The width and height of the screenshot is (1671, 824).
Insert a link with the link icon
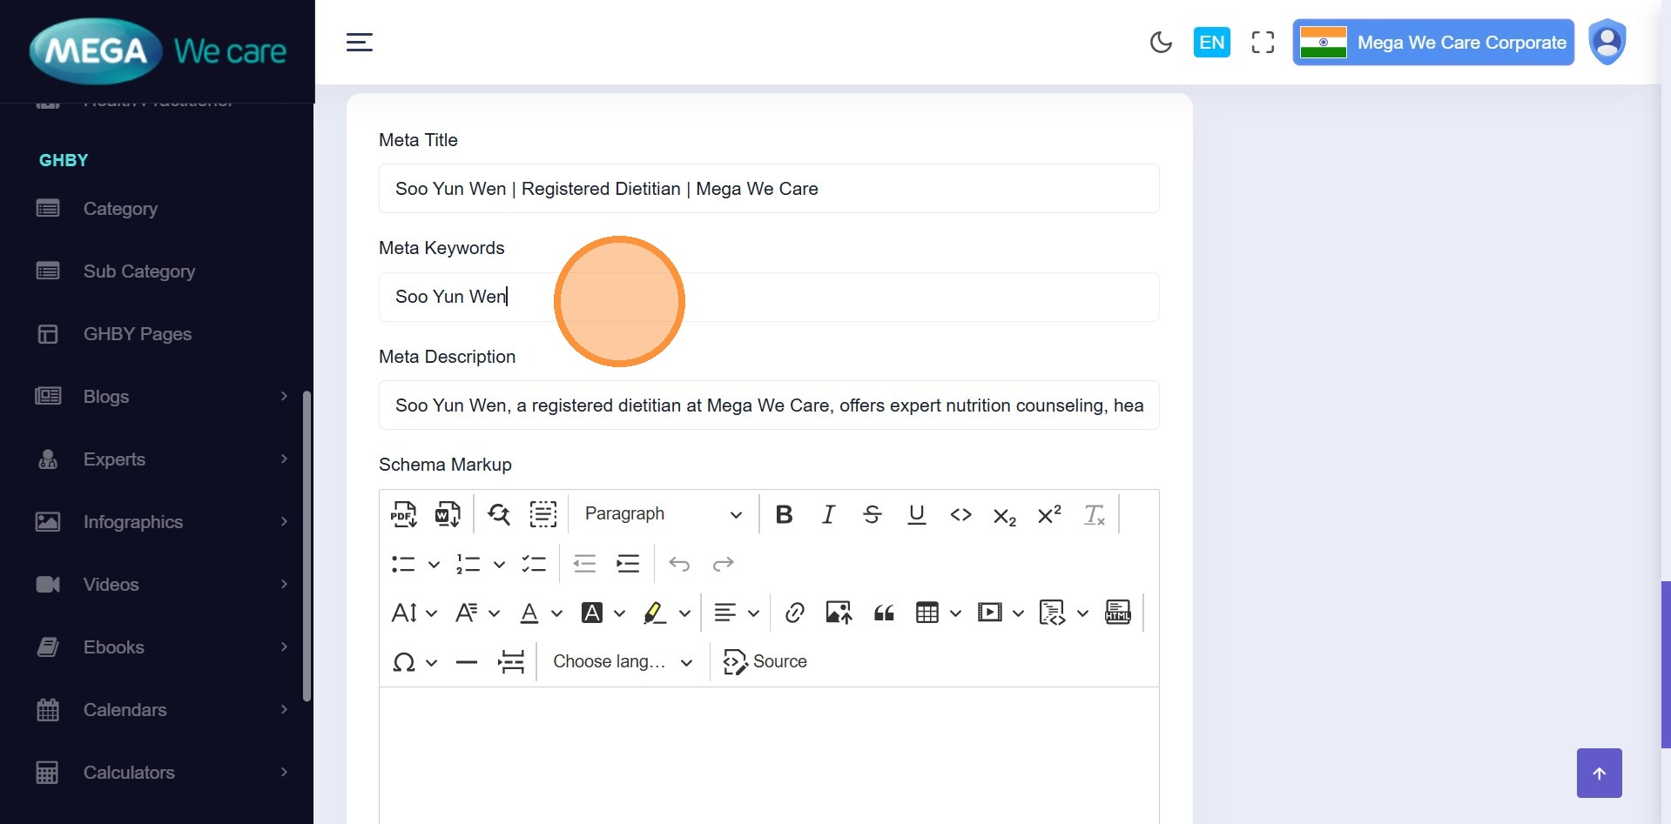[x=794, y=613]
